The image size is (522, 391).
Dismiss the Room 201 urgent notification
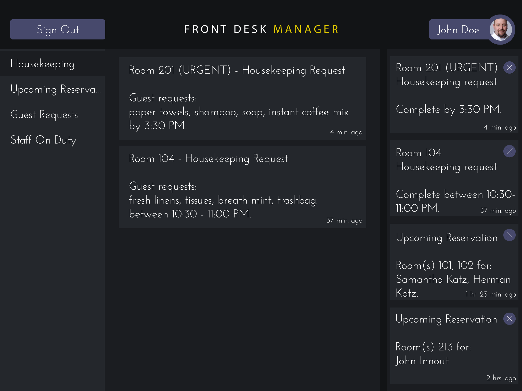click(509, 67)
